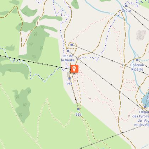Select the "Lac de la Vieille" label
The image size is (149, 149).
(68, 58)
